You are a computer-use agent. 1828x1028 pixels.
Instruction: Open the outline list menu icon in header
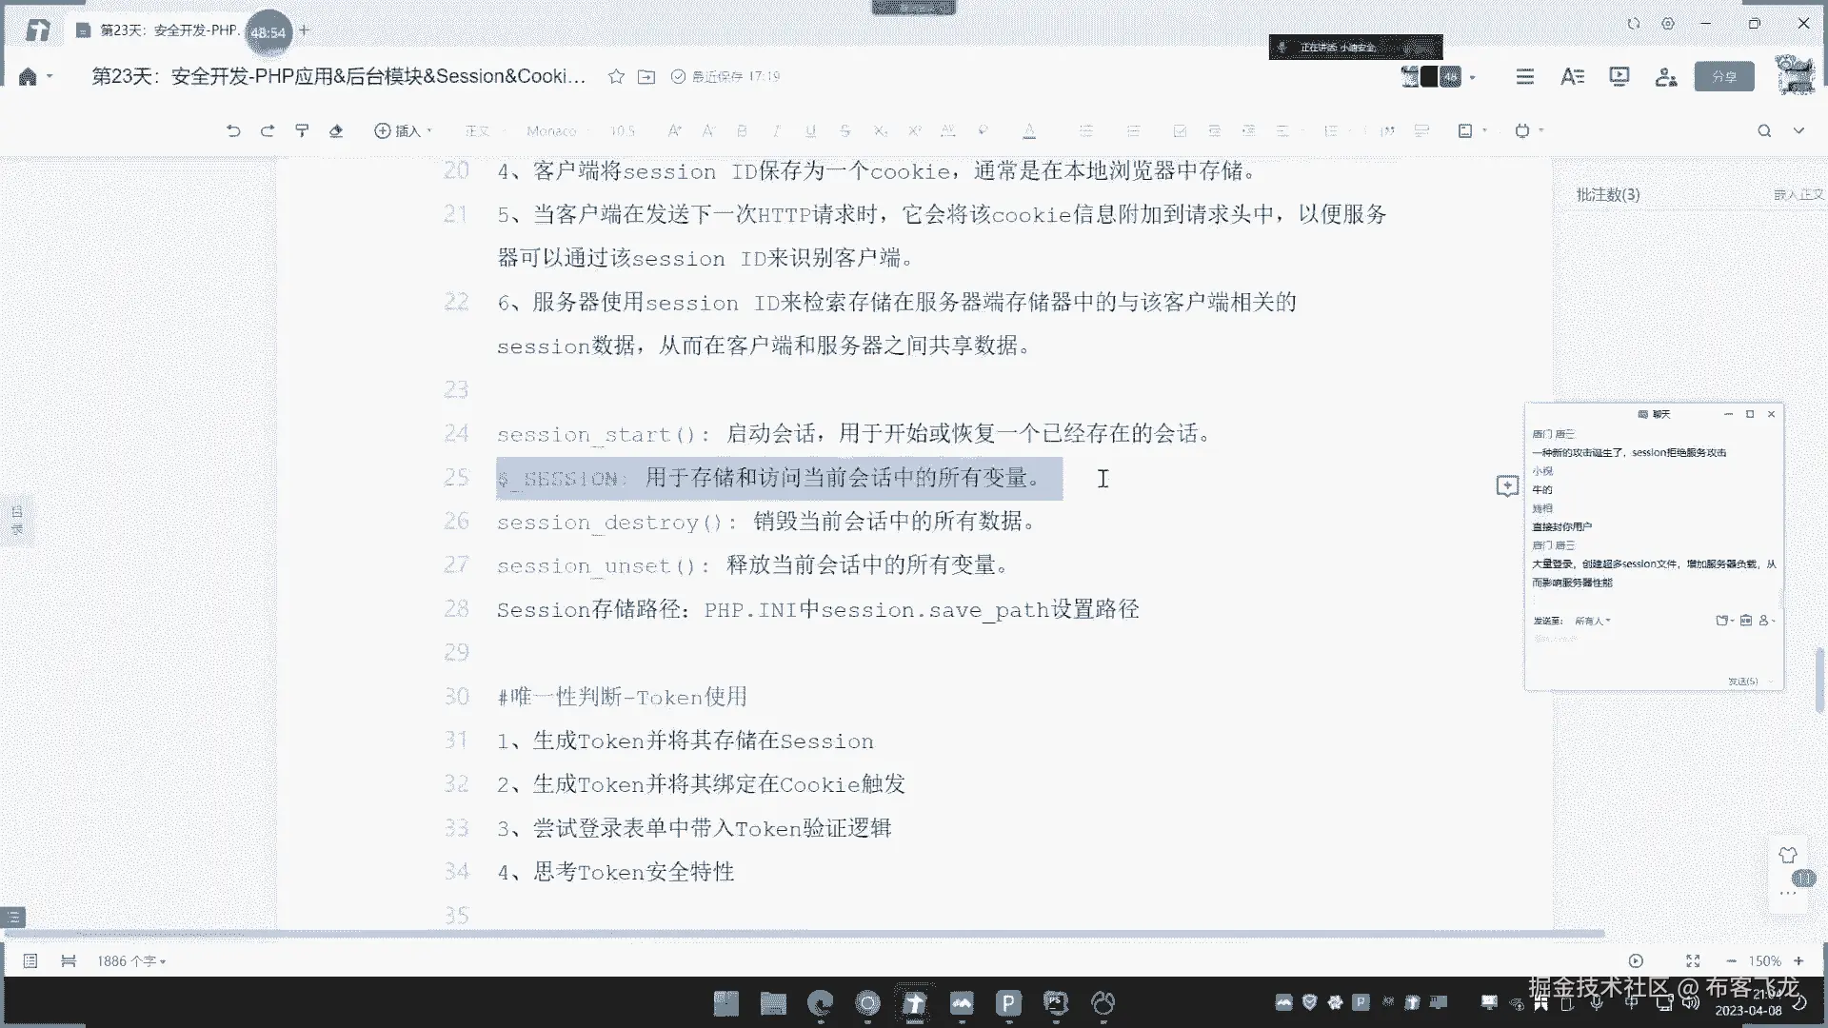click(x=1525, y=76)
